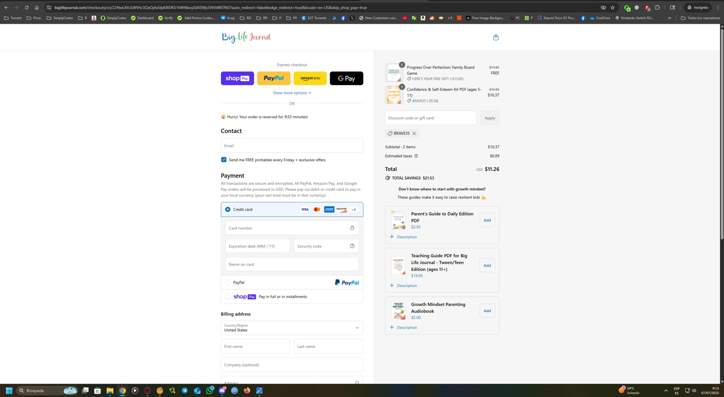Viewport: 724px width, 397px height.
Task: Open Country/Region dropdown
Action: (x=292, y=328)
